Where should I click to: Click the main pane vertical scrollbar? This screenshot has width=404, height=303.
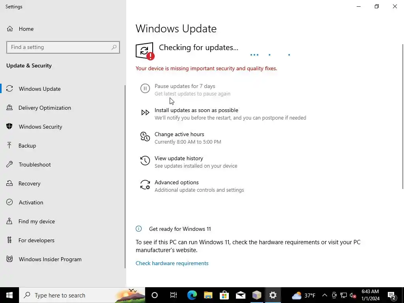(402, 116)
